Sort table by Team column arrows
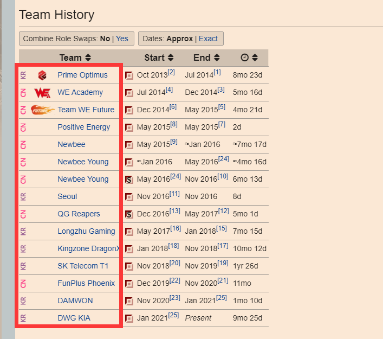The image size is (383, 339). click(88, 57)
